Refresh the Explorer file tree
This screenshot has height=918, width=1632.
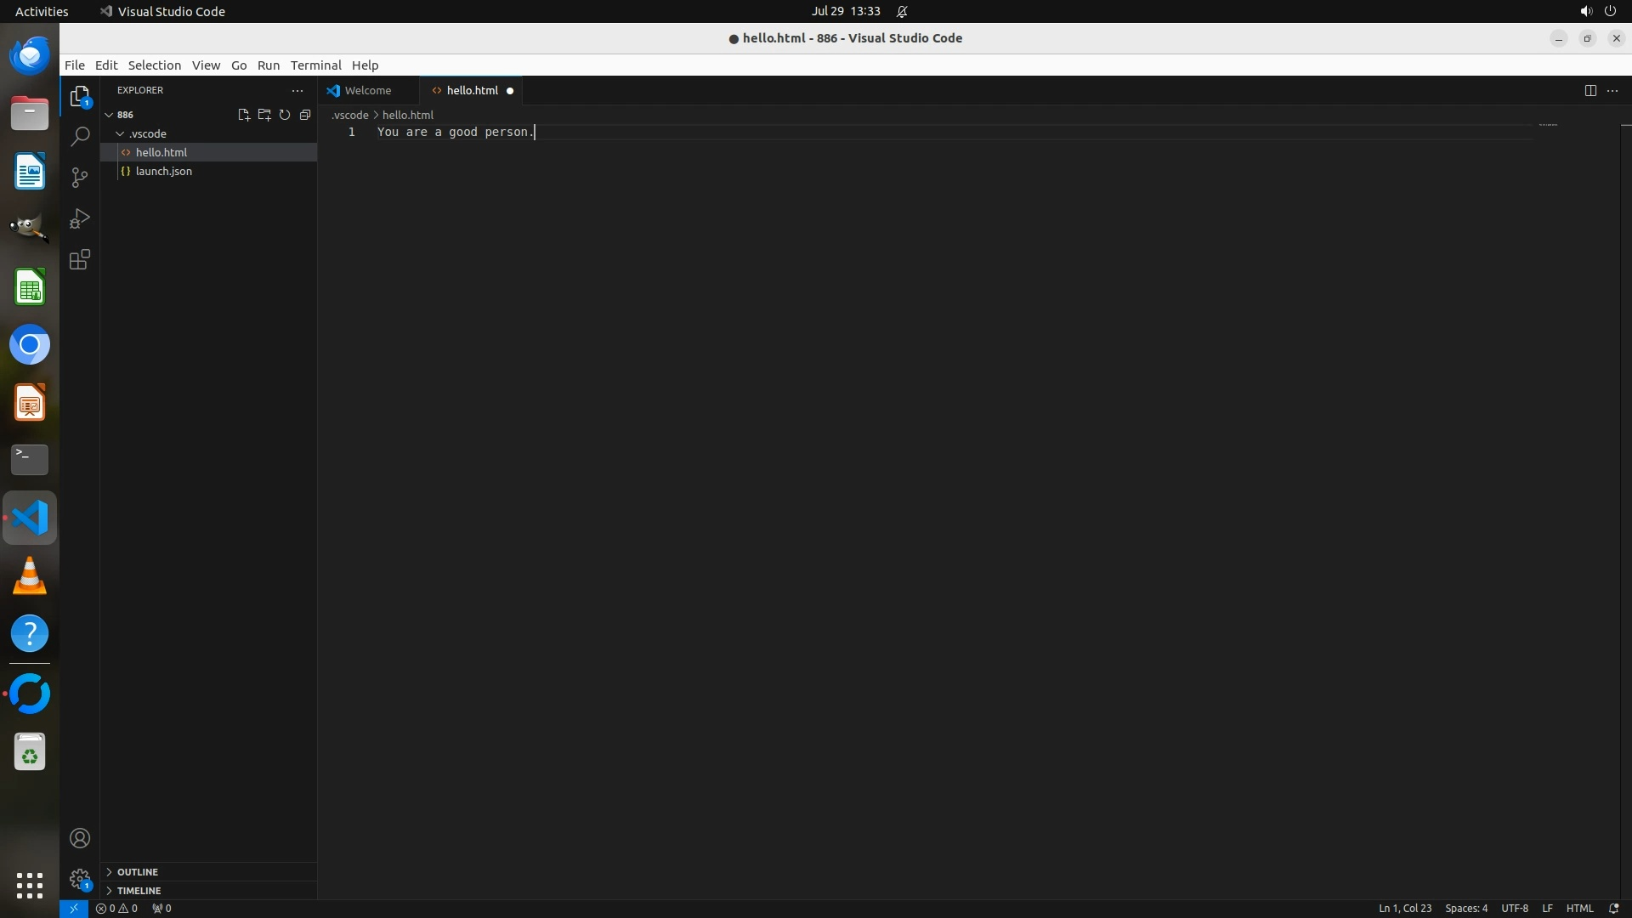(x=285, y=115)
